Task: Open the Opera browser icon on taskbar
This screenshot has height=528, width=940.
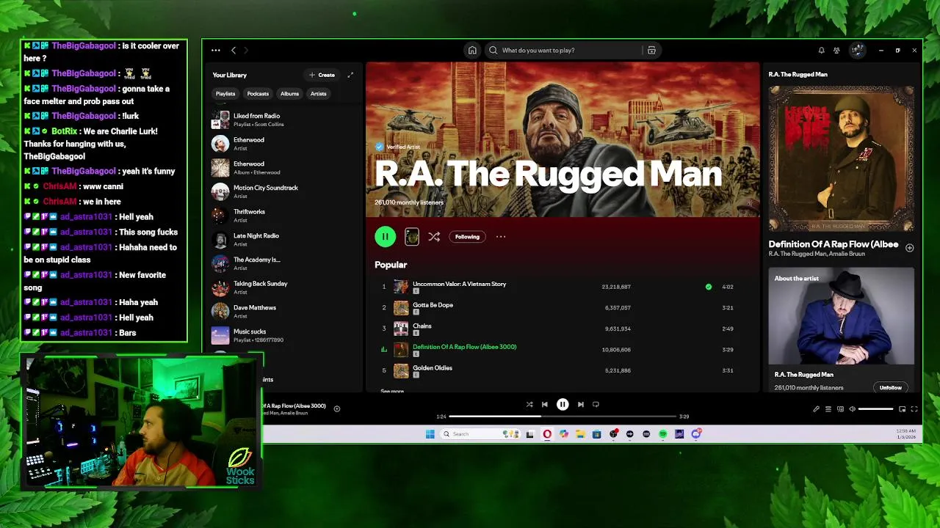Action: pyautogui.click(x=547, y=434)
